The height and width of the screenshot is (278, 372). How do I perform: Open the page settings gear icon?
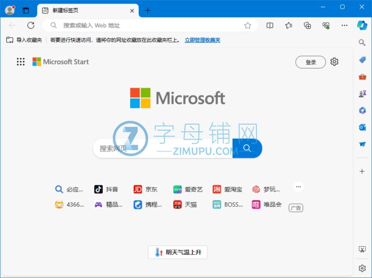(334, 62)
